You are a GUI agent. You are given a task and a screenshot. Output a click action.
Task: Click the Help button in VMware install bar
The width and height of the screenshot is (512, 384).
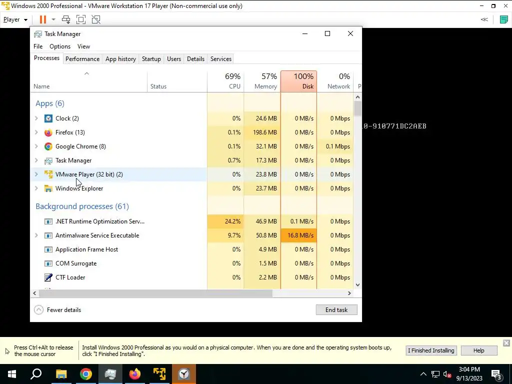tap(478, 350)
